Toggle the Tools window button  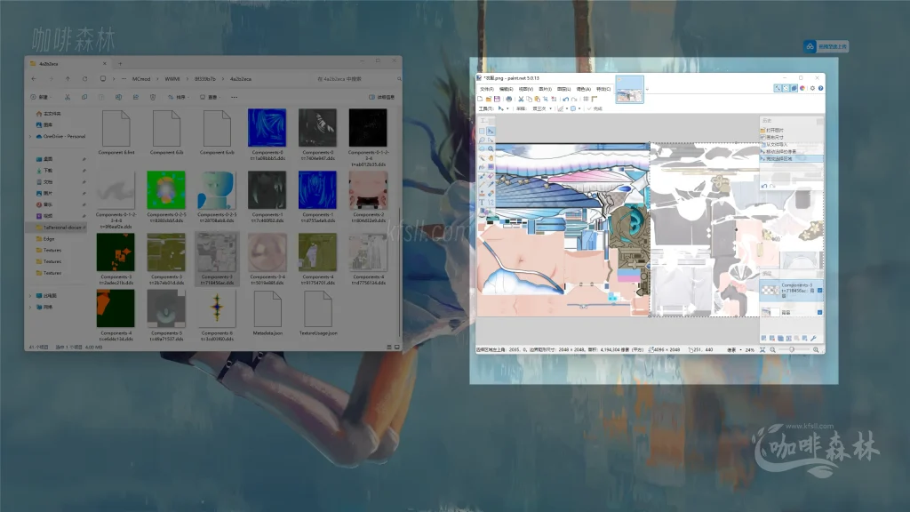[778, 88]
